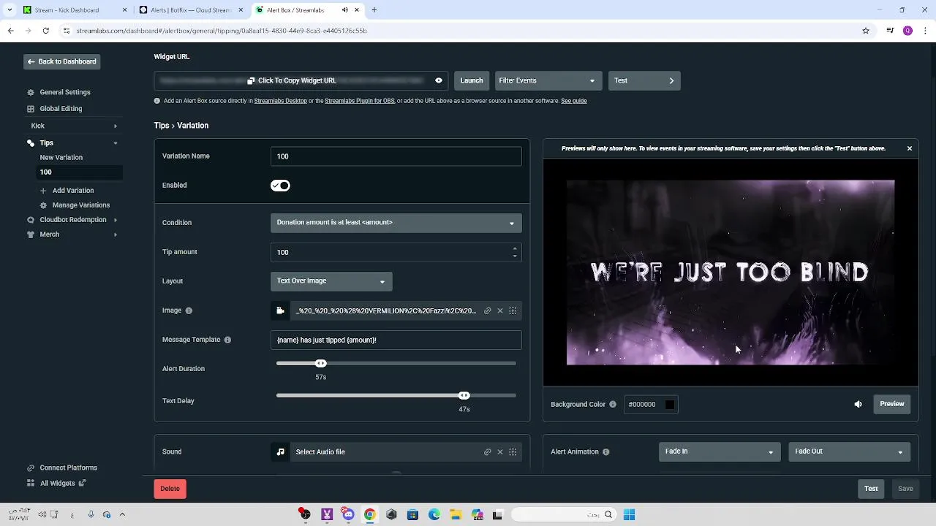Click the link icon in Sound row
This screenshot has width=936, height=526.
coord(488,451)
